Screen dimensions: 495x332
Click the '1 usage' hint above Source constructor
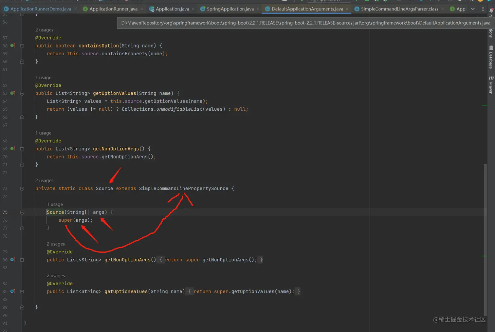(55, 204)
